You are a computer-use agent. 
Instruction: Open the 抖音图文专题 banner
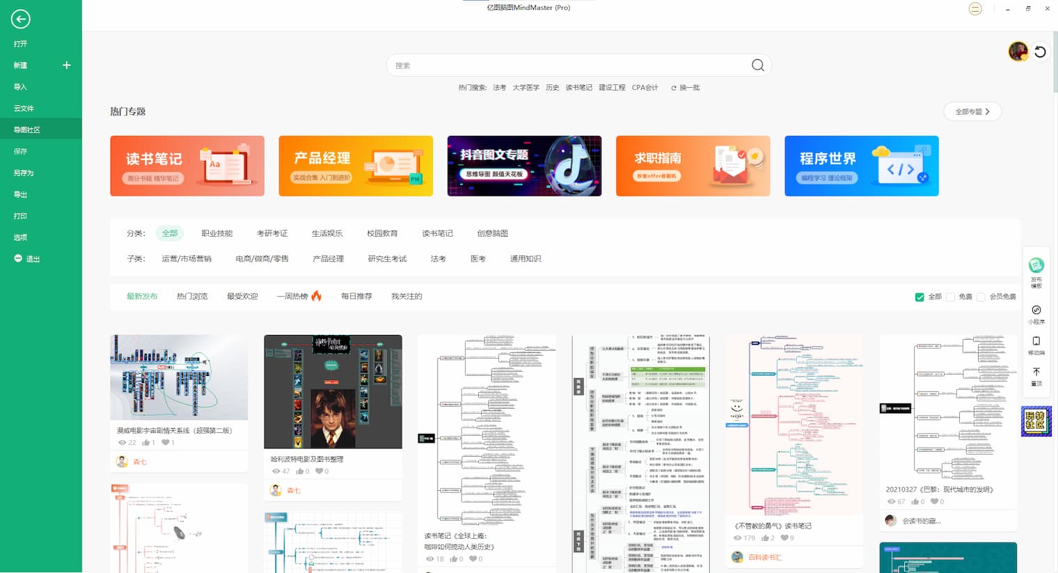(x=524, y=166)
